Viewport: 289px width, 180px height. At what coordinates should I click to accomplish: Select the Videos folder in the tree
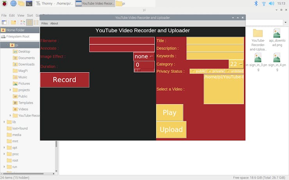[20, 109]
